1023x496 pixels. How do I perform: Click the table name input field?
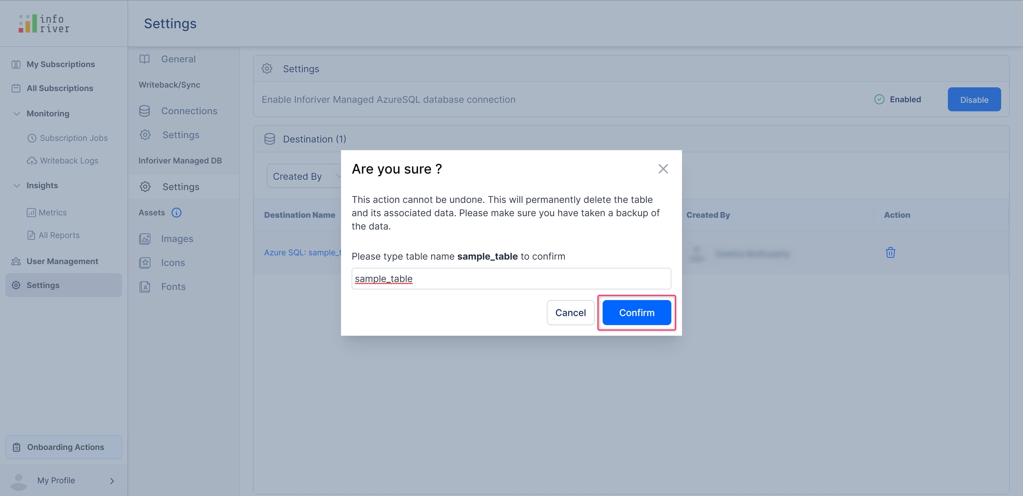tap(511, 279)
